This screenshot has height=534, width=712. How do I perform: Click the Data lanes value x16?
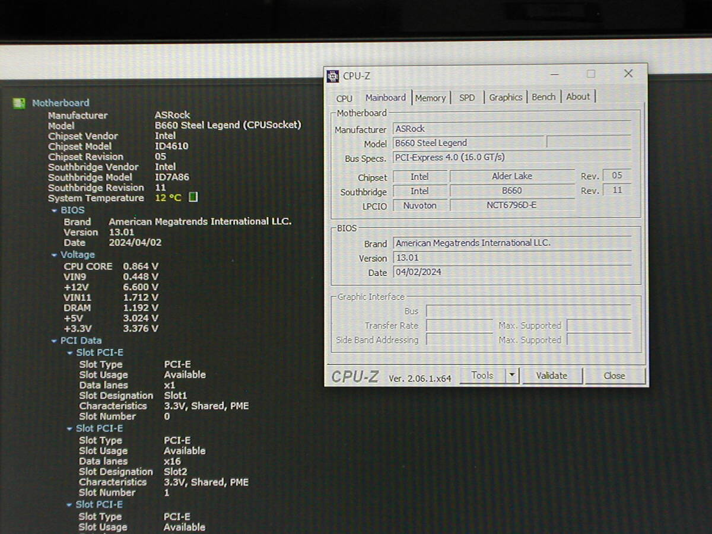(x=172, y=462)
